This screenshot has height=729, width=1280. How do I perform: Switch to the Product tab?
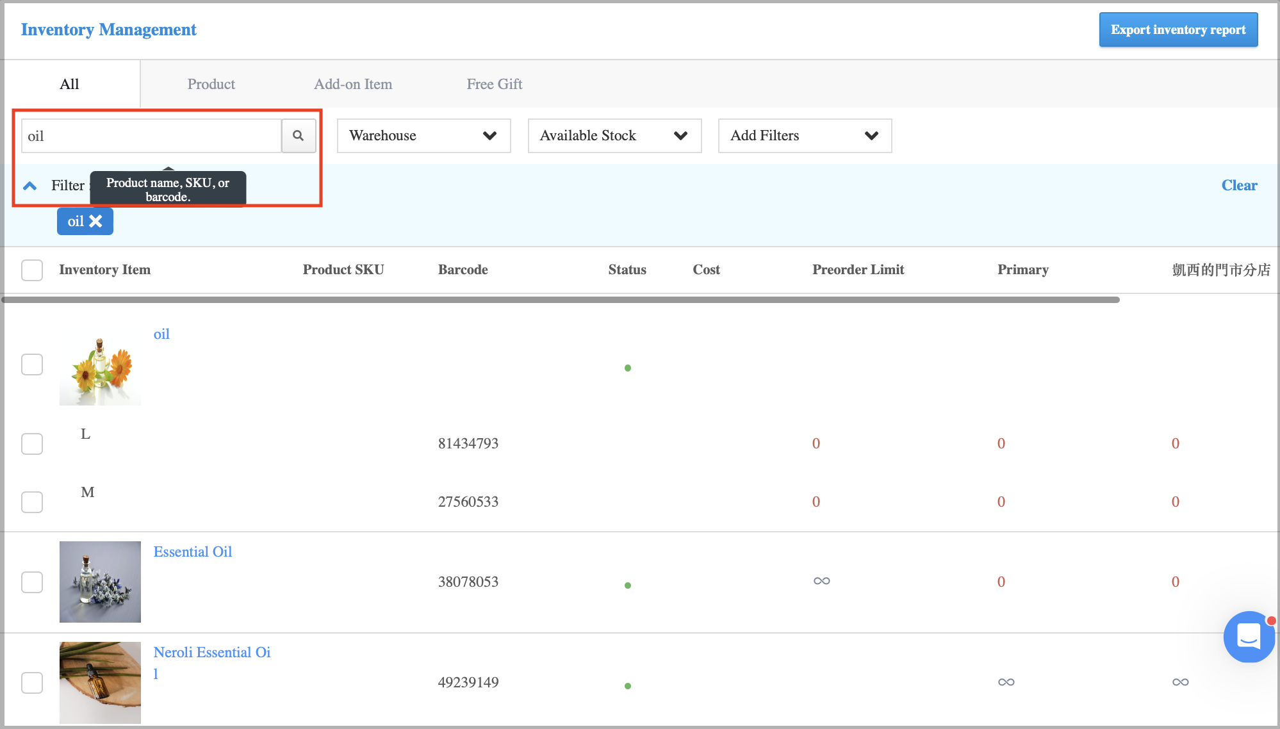coord(211,84)
